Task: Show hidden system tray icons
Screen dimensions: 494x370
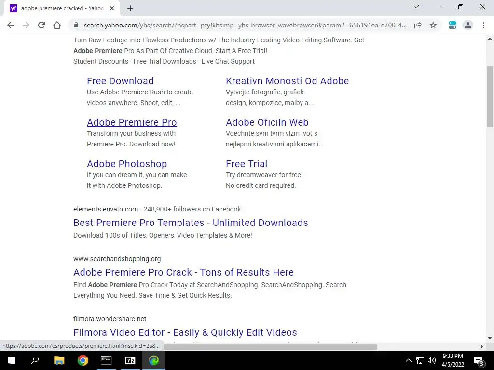Action: tap(408, 360)
